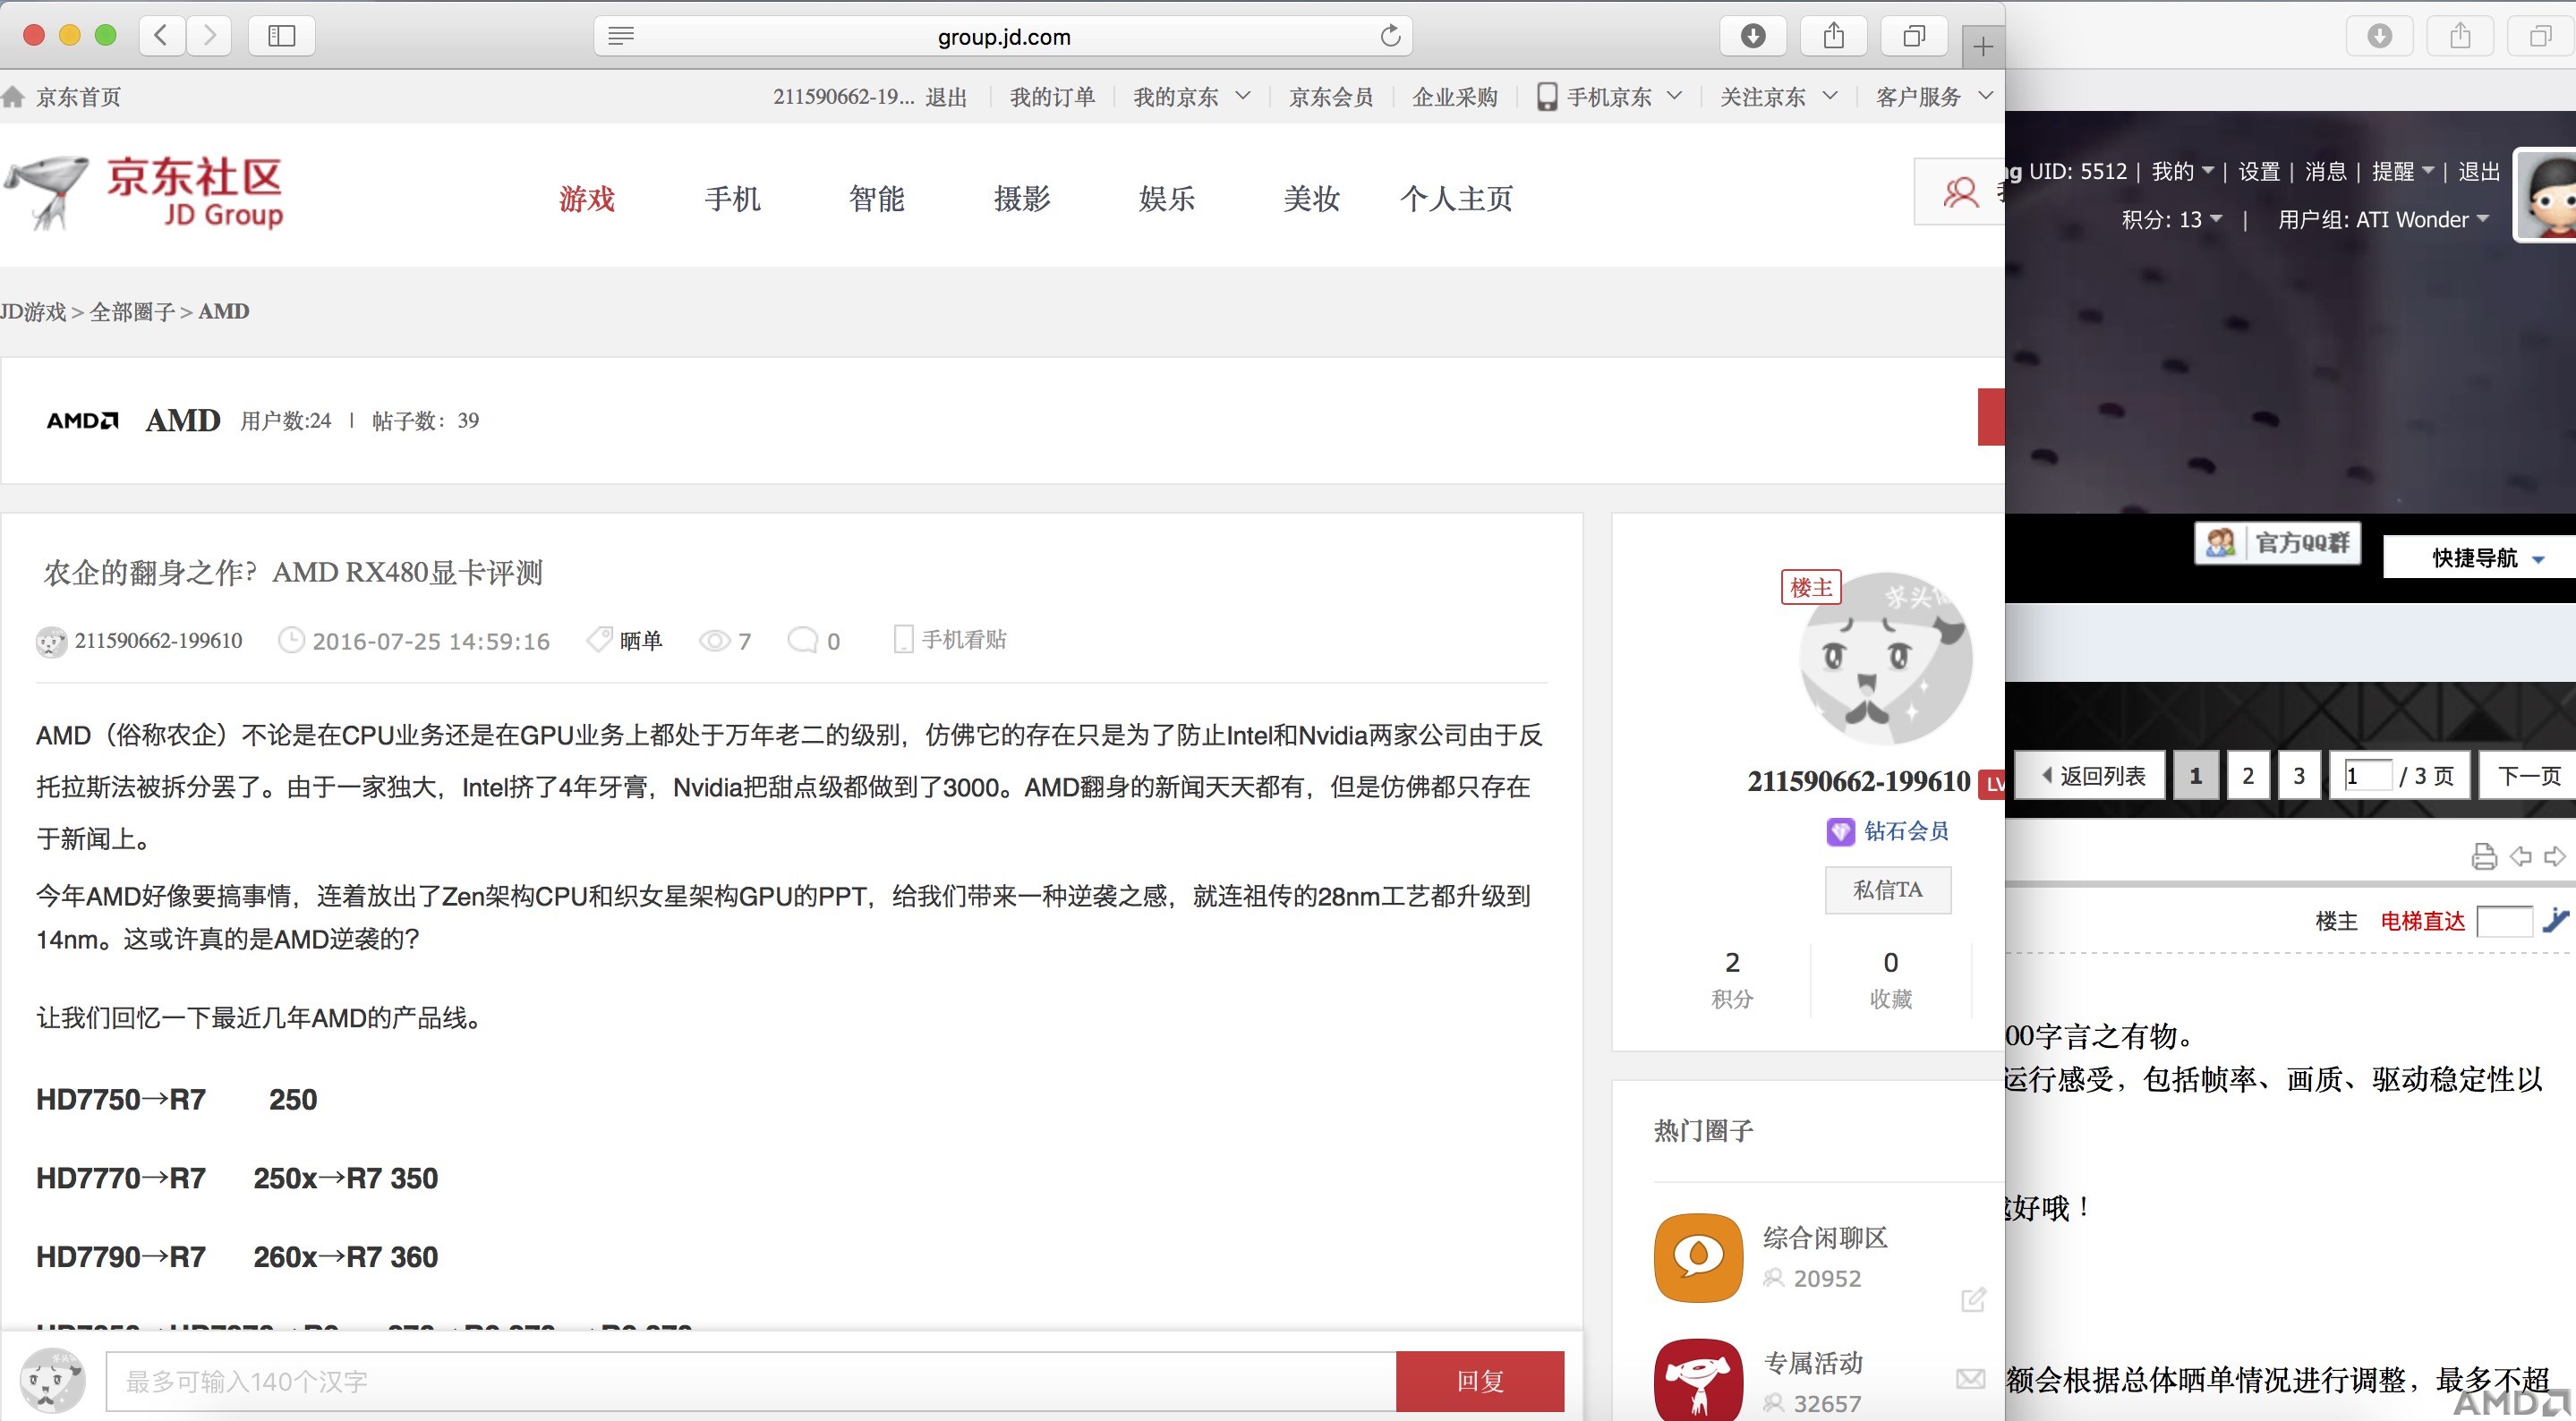Open 消息 in background forum

point(2325,171)
